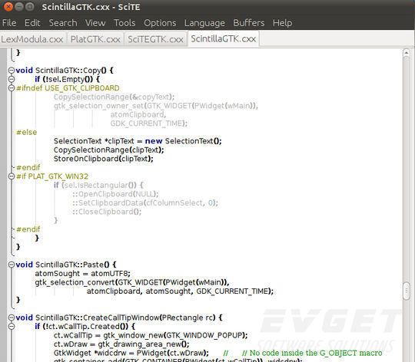
Task: Click the vertical scrollbar thumb
Action: 407,291
